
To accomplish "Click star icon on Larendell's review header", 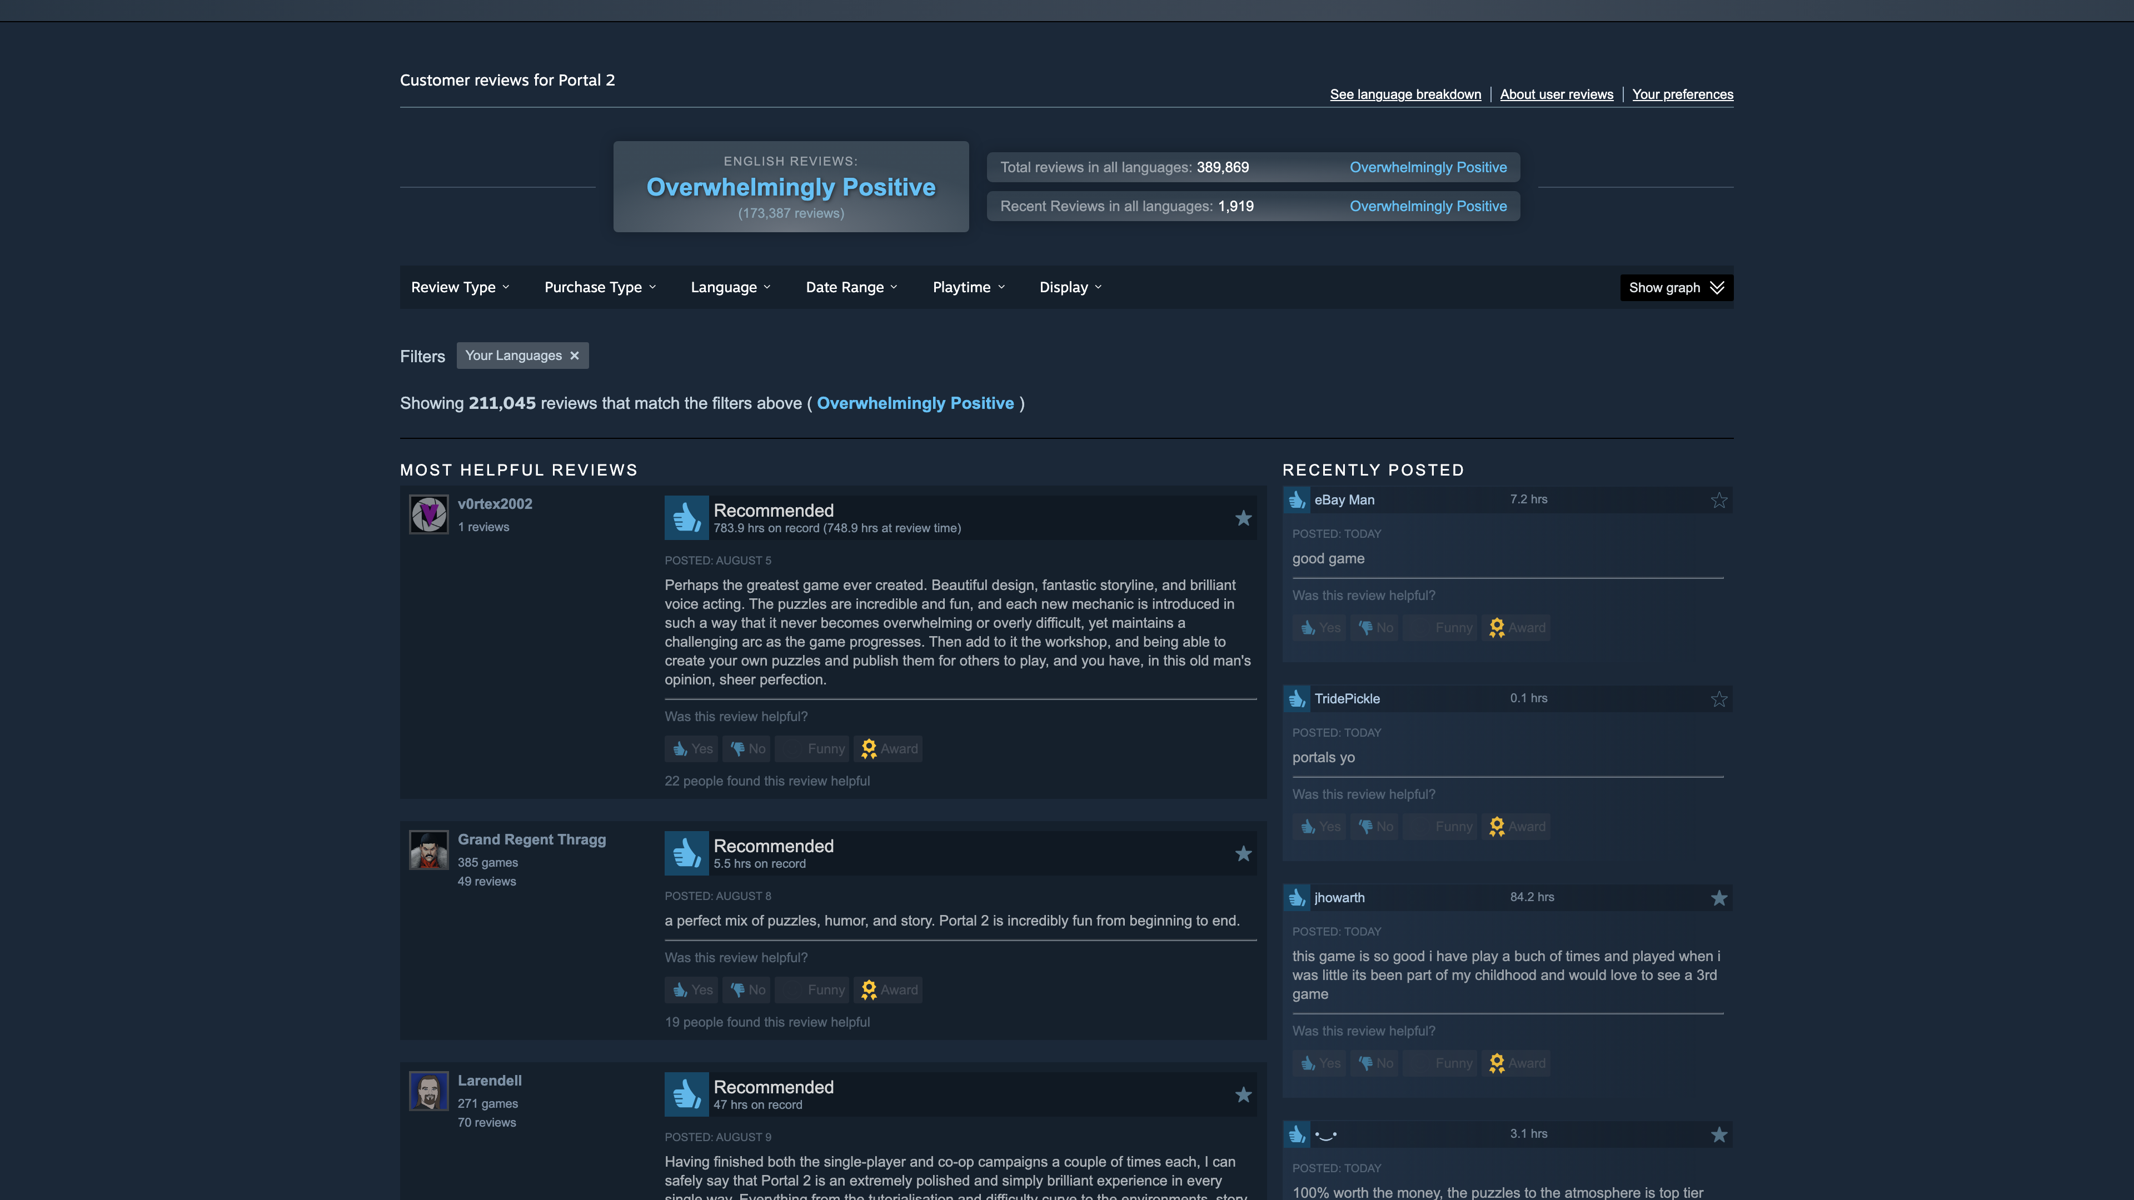I will (1244, 1095).
